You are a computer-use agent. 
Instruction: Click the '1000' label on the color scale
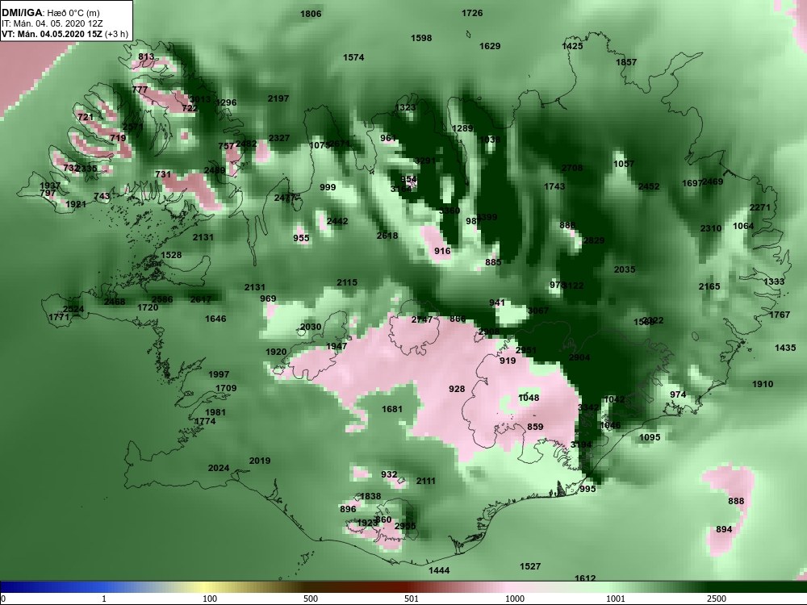515,599
